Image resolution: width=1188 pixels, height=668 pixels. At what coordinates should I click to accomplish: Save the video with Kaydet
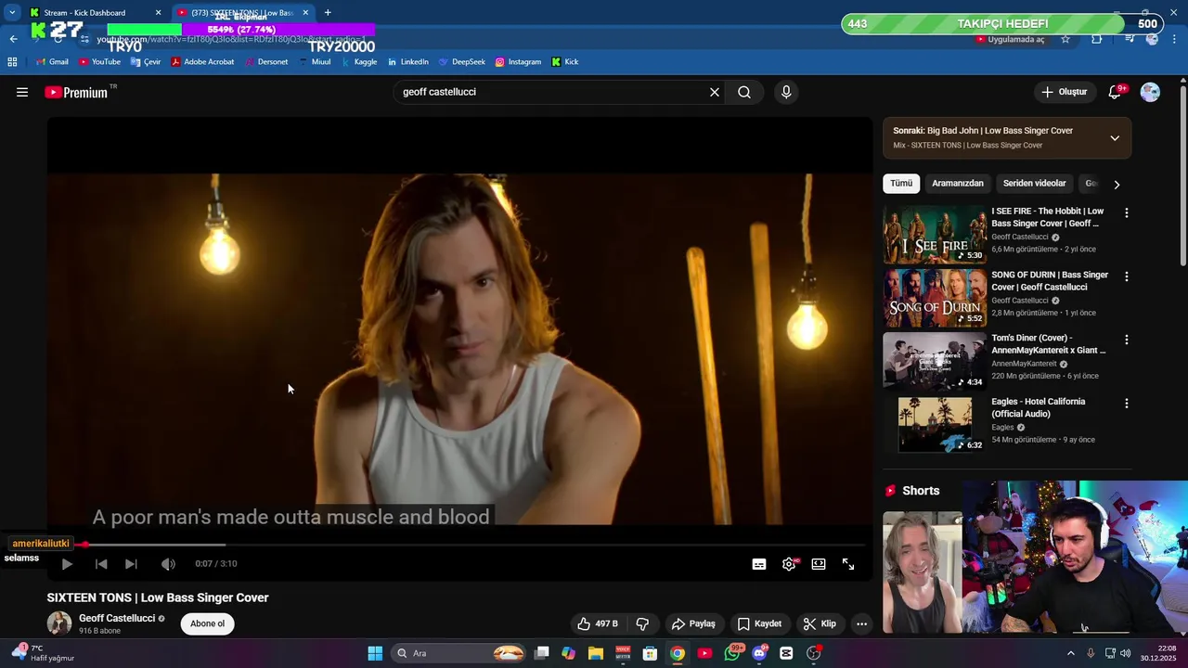click(759, 623)
